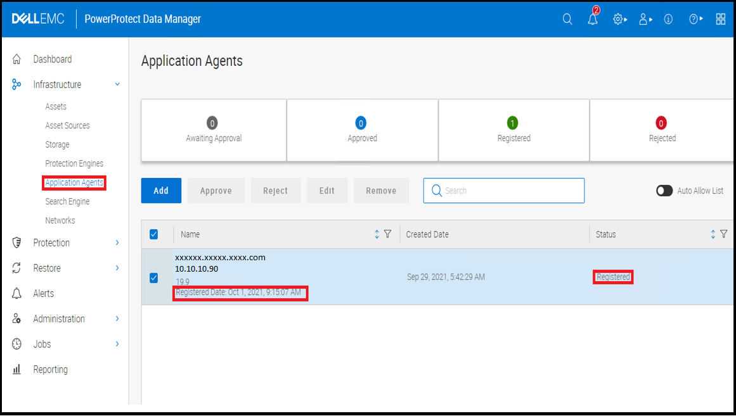Filter the Status column
The image size is (736, 416).
click(724, 234)
